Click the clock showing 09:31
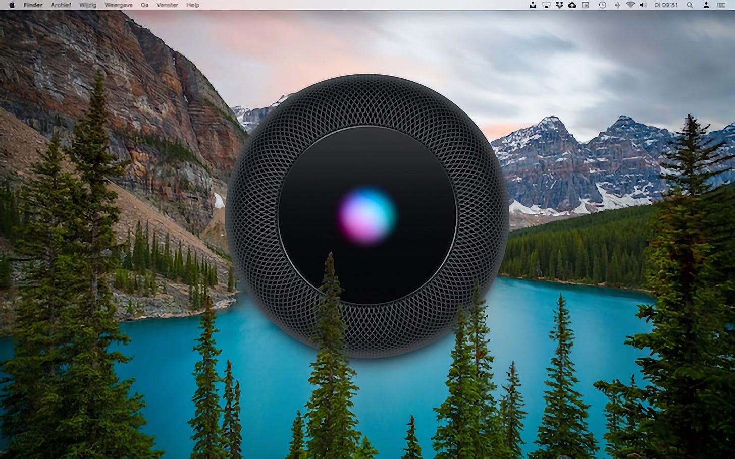This screenshot has height=459, width=735. [666, 5]
